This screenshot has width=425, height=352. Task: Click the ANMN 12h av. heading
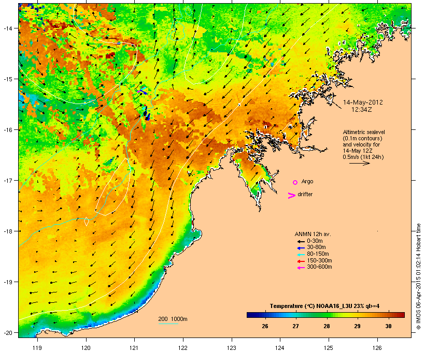point(313,234)
